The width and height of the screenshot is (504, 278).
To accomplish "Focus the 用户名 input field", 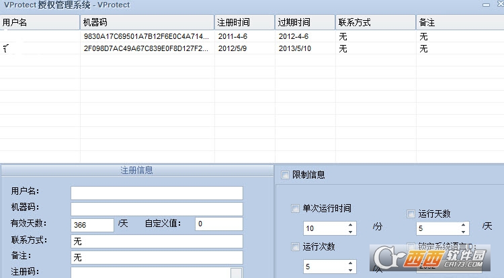I will 157,193.
